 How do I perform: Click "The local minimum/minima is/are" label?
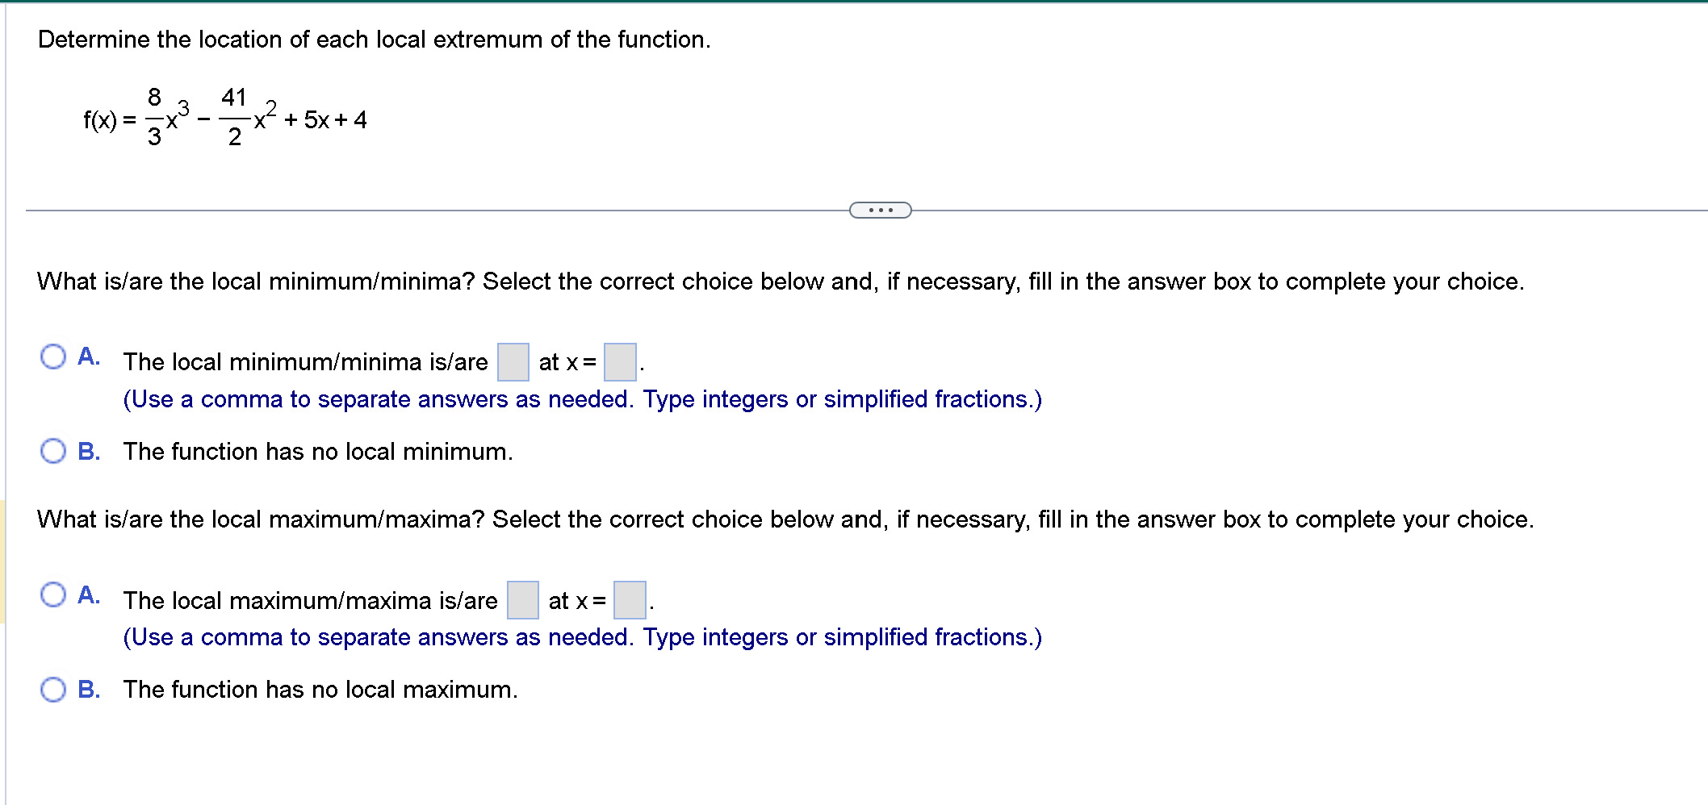[x=306, y=362]
